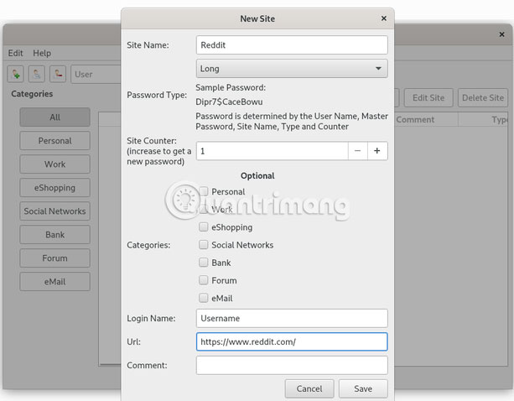Image resolution: width=514 pixels, height=401 pixels.
Task: Click the add user toolbar icon
Action: pyautogui.click(x=17, y=74)
